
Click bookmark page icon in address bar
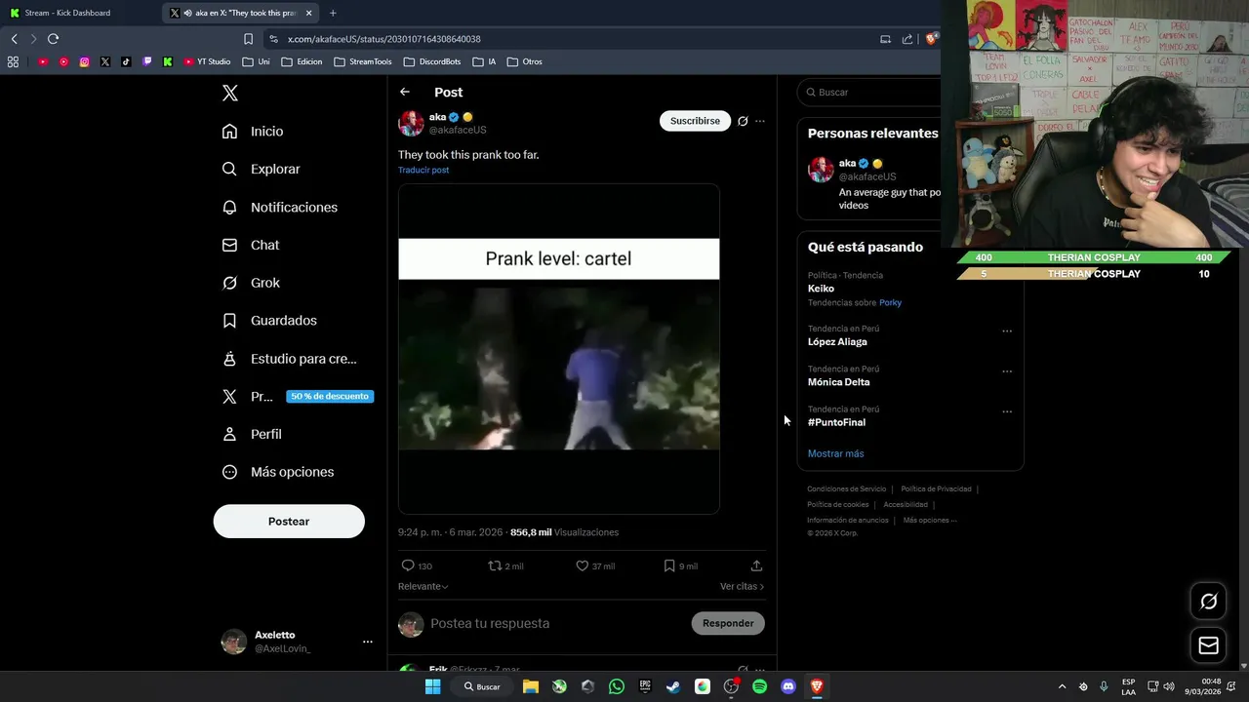click(248, 39)
